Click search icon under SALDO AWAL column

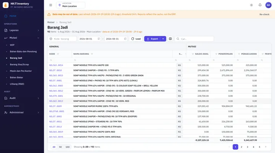189,60
